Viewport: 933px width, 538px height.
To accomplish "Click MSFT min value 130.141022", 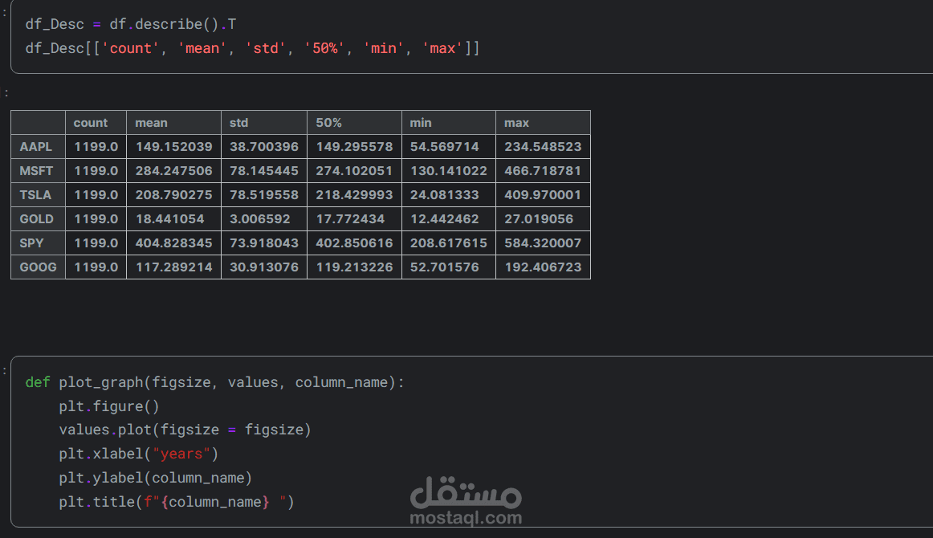I will [x=449, y=171].
